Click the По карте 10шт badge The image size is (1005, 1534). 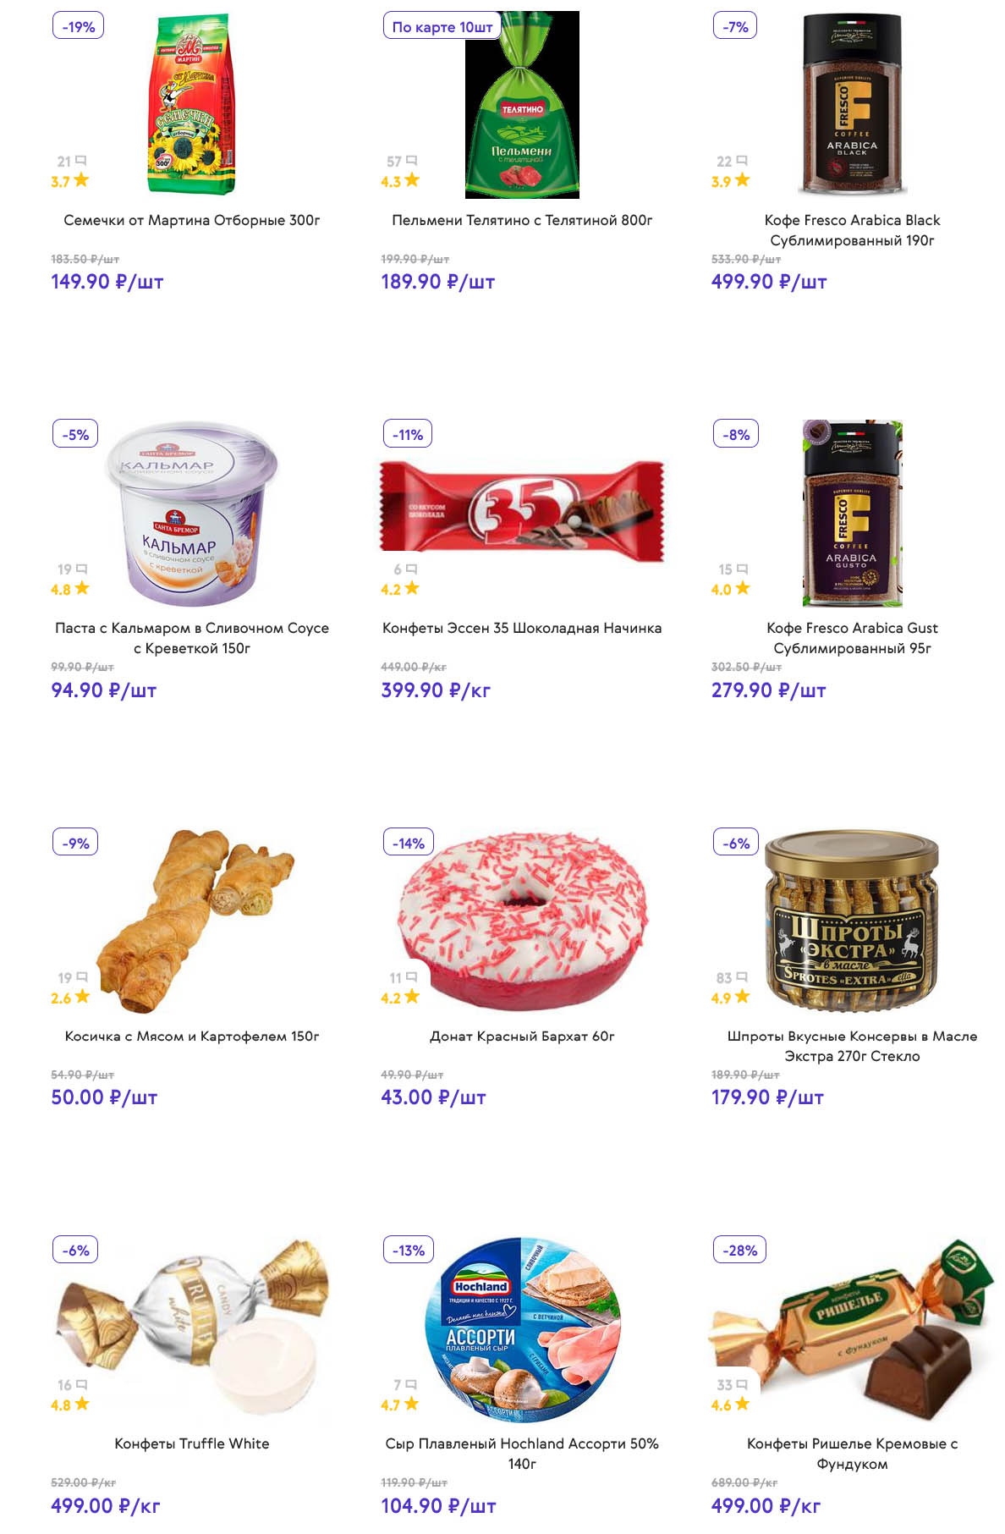(x=442, y=26)
